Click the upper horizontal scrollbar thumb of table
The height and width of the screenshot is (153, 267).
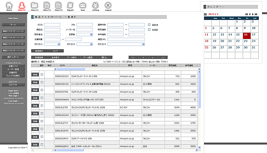(x=71, y=69)
